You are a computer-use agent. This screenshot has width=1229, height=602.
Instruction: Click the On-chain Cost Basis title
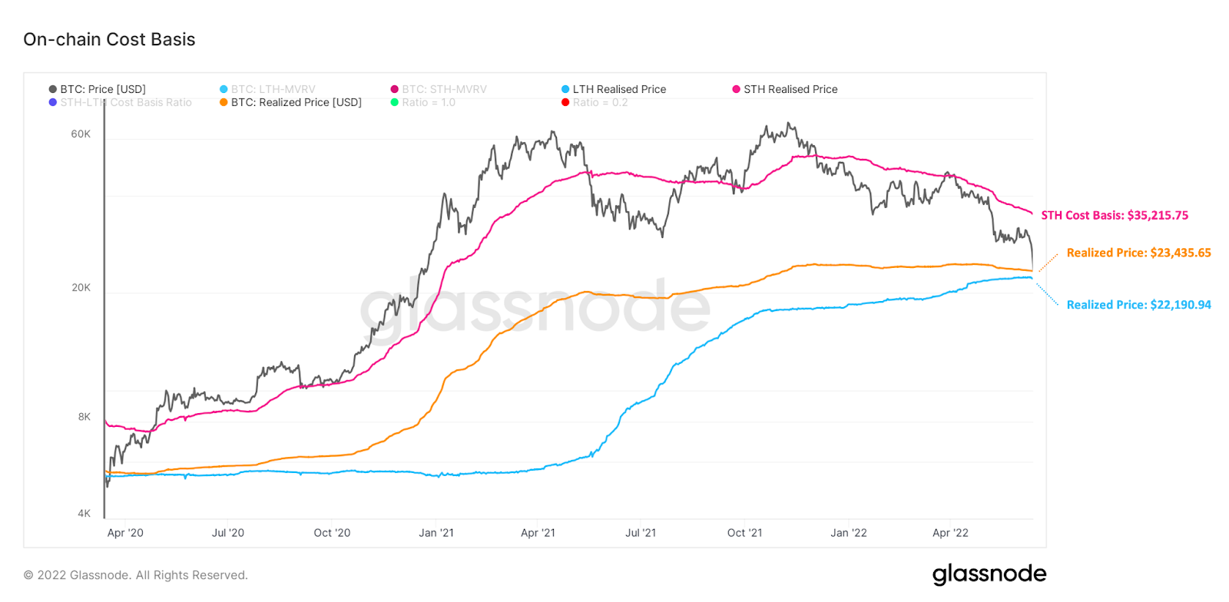[x=109, y=39]
